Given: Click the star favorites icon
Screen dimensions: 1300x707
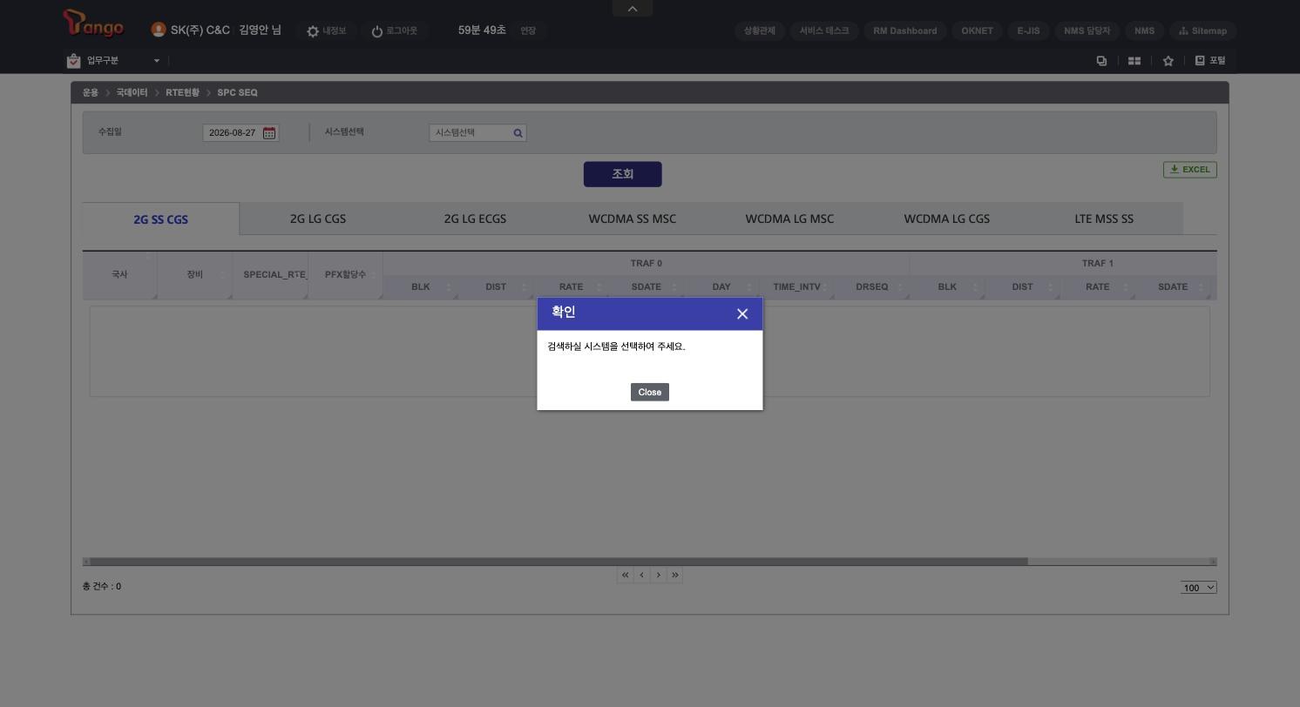Looking at the screenshot, I should click(1168, 61).
